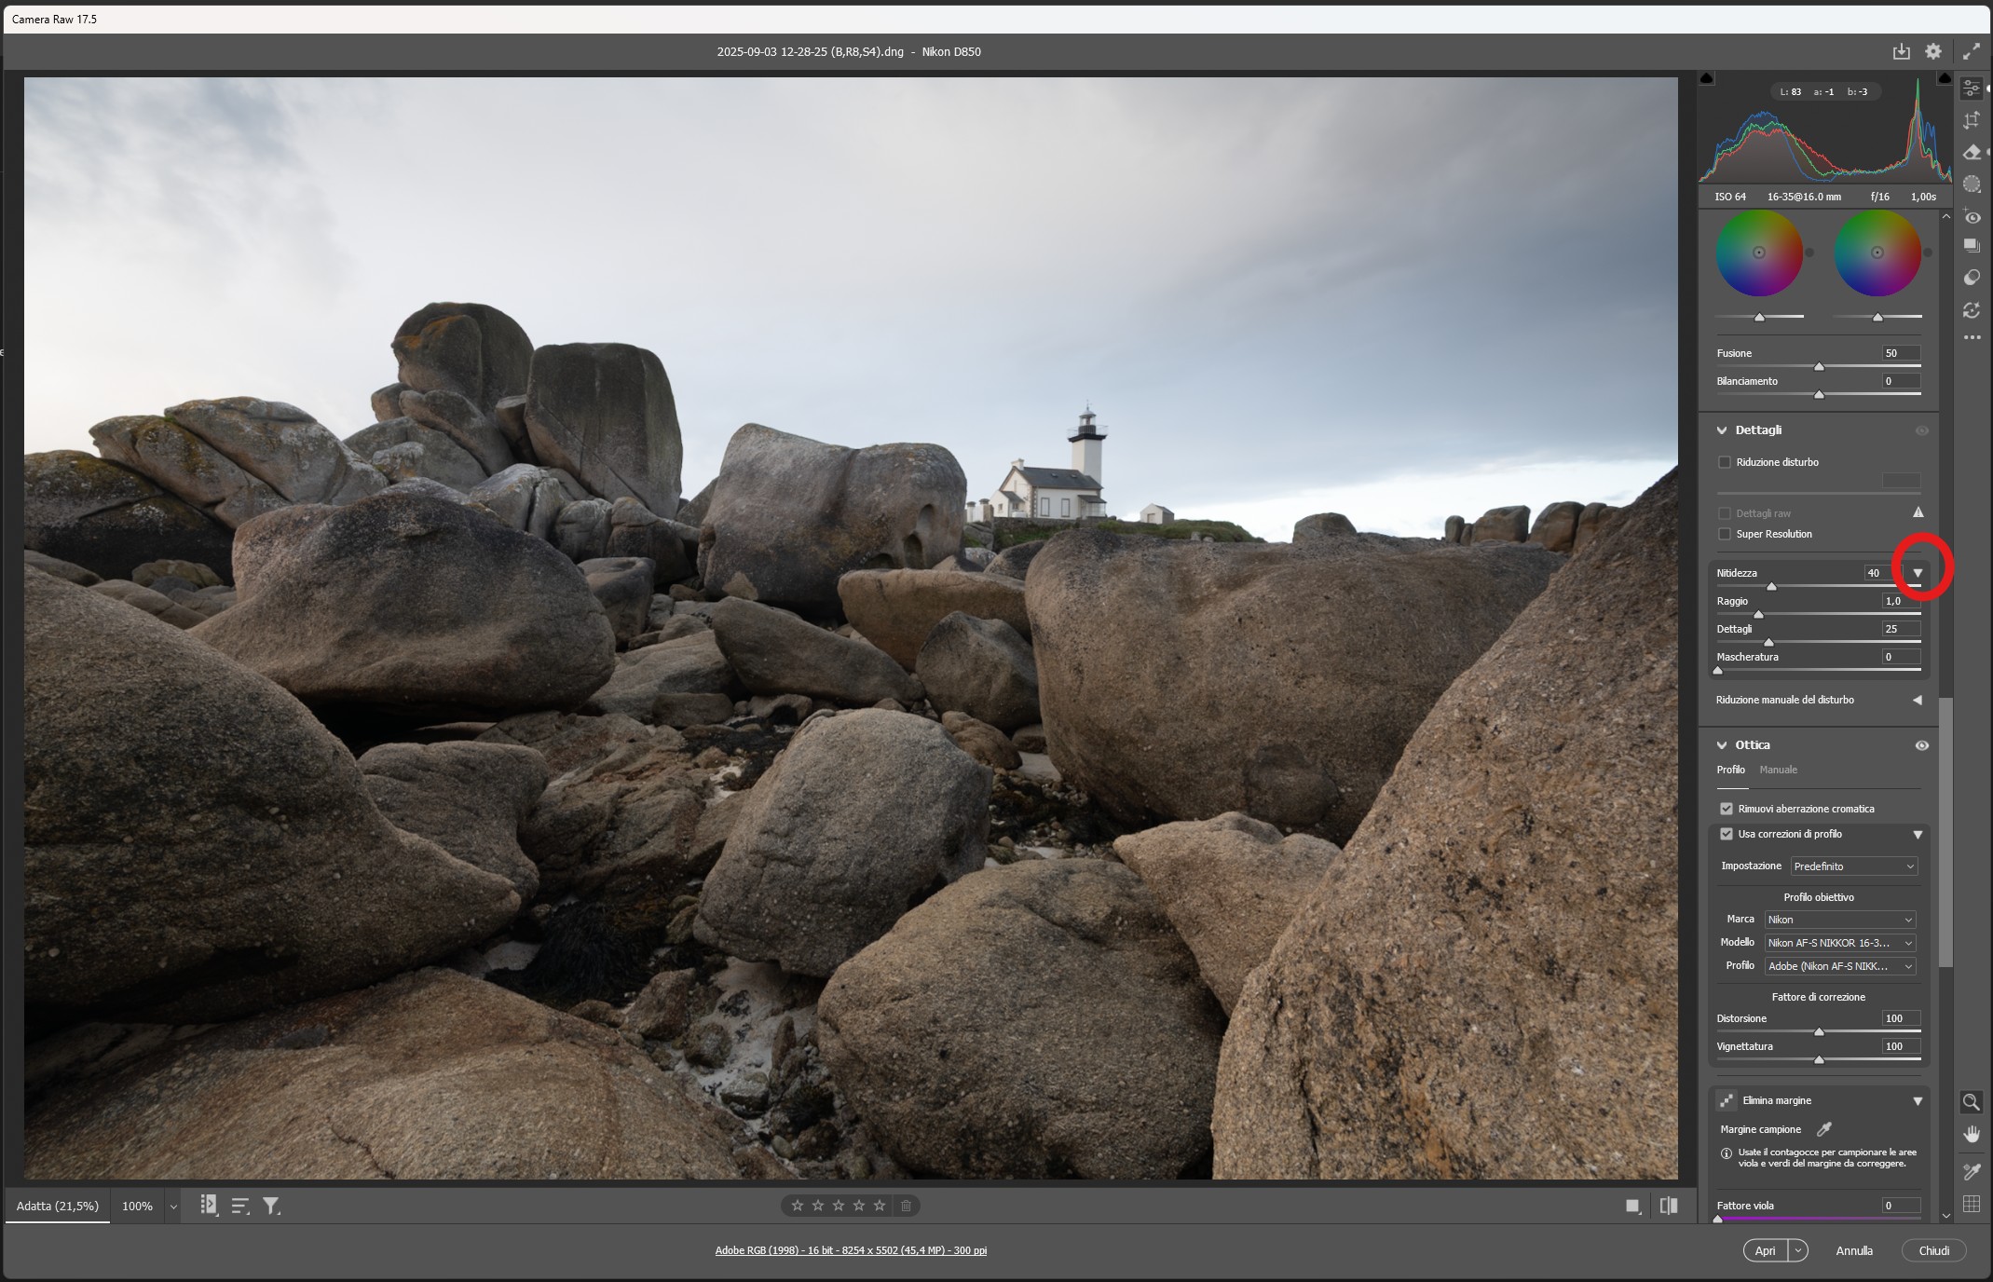Screen dimensions: 1993x1282
Task: Toggle single view display icon
Action: tap(1632, 1206)
